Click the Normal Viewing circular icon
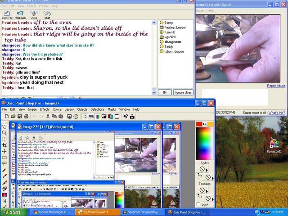288x216 pixels. click(76, 117)
